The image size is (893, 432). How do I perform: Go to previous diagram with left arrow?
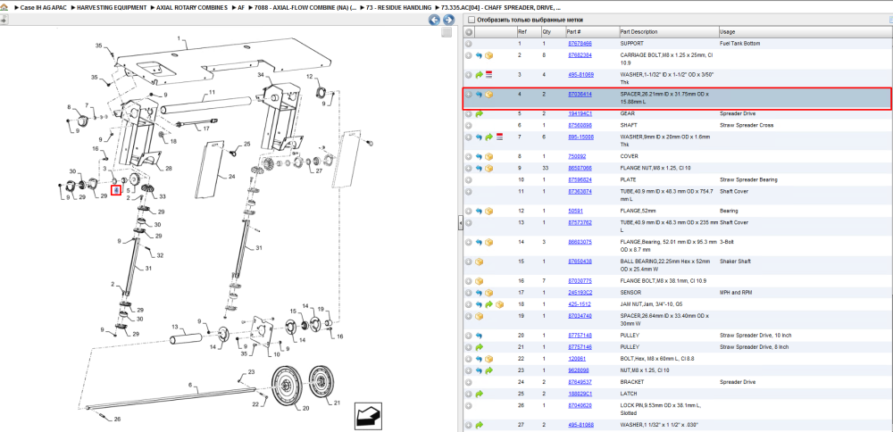434,20
